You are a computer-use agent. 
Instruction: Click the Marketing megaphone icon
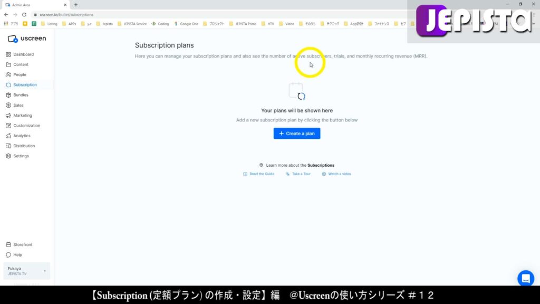(8, 116)
